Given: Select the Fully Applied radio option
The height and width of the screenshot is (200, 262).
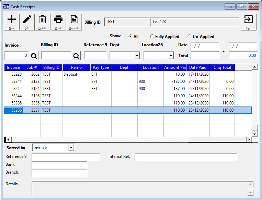Looking at the screenshot, I should tap(152, 36).
